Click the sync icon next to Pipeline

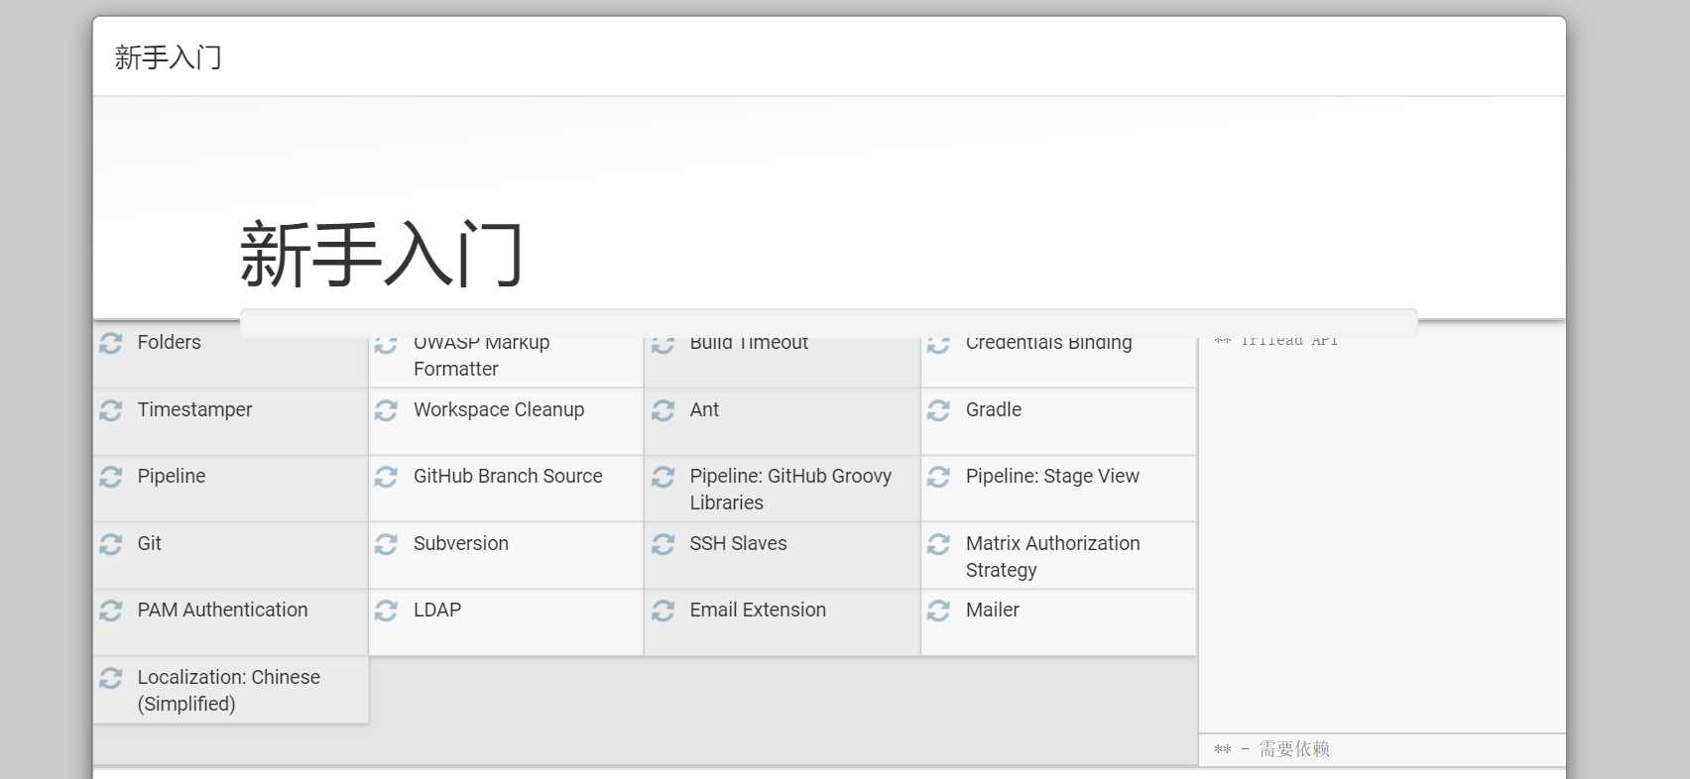pos(111,477)
